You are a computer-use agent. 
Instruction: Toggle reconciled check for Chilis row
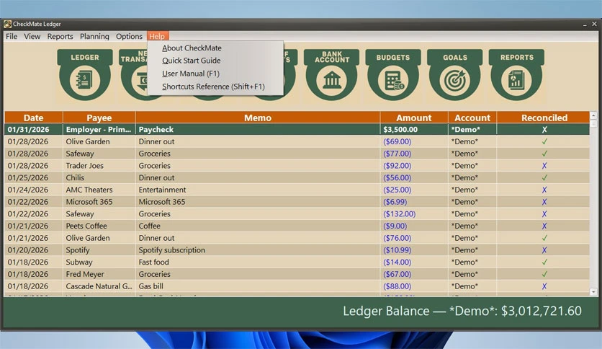(x=544, y=177)
